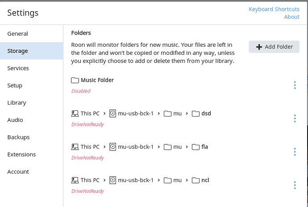Click the Add Folder button
This screenshot has width=308, height=207.
point(274,47)
